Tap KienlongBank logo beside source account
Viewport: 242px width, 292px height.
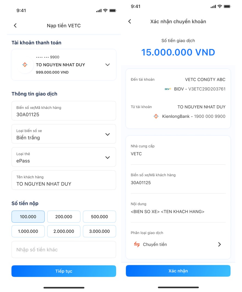click(156, 116)
